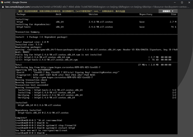Screen dimensions: 193x137
Task: Click 'Transaction test succeeded' line
Action: click(32, 85)
